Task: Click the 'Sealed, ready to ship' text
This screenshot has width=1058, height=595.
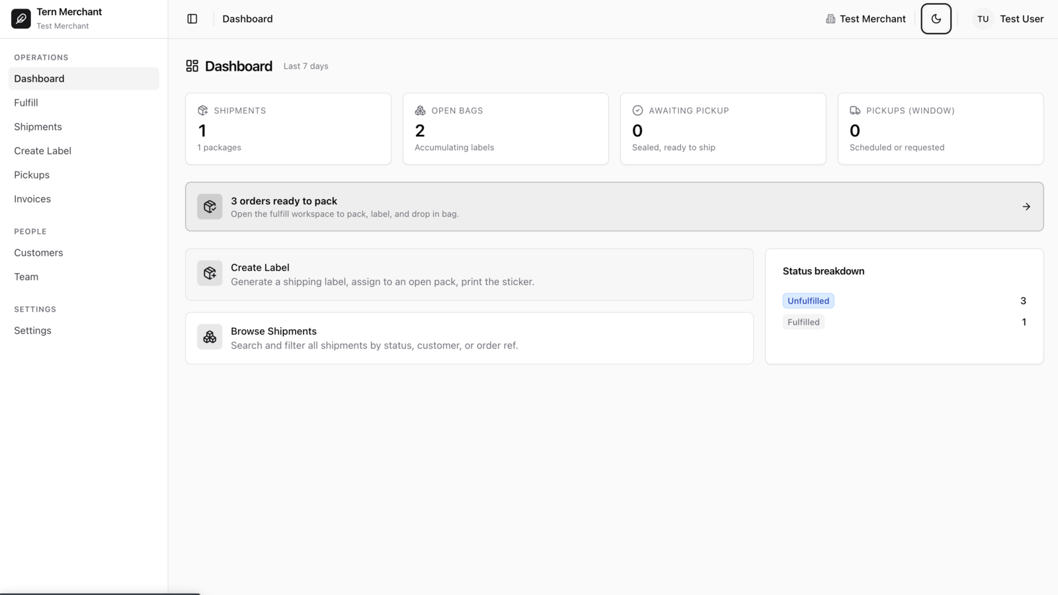Action: point(674,147)
